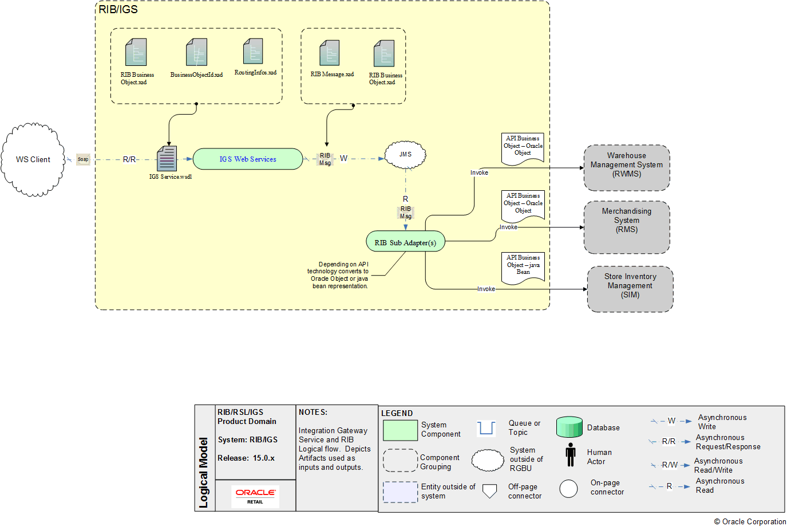Click the RIB Message.xsd file icon
791x530 pixels.
coord(329,53)
